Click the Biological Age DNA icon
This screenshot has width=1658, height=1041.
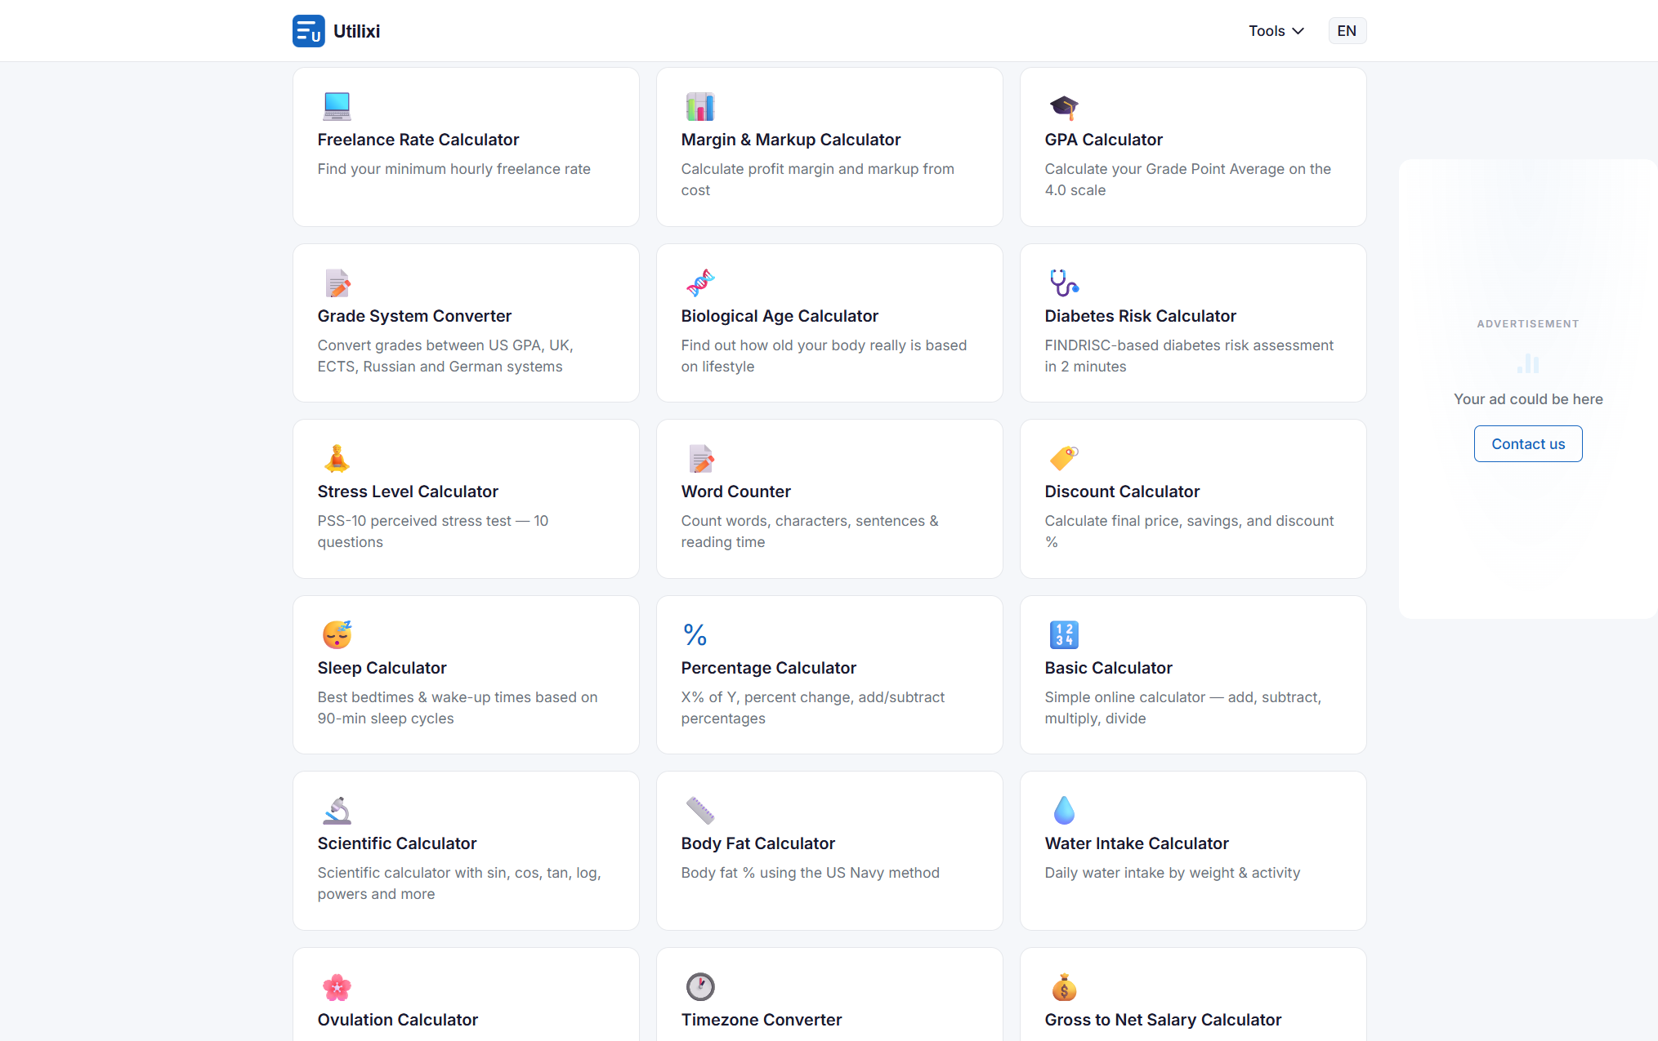pyautogui.click(x=700, y=282)
